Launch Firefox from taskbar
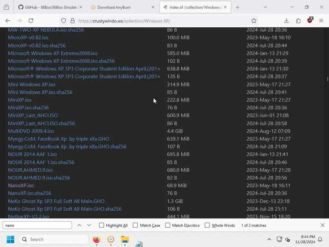The width and height of the screenshot is (329, 247). click(96, 239)
